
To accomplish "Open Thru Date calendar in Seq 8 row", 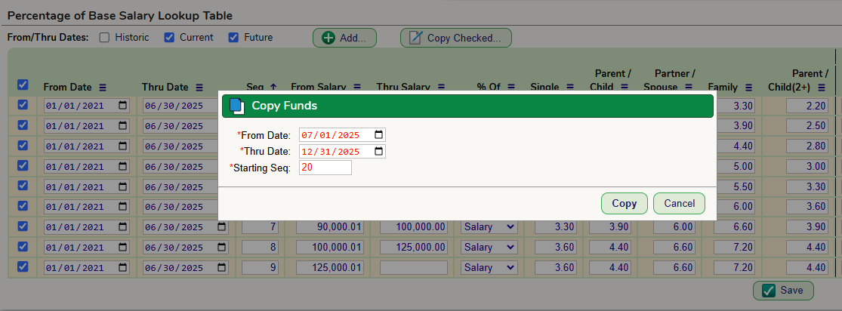I will tap(222, 248).
